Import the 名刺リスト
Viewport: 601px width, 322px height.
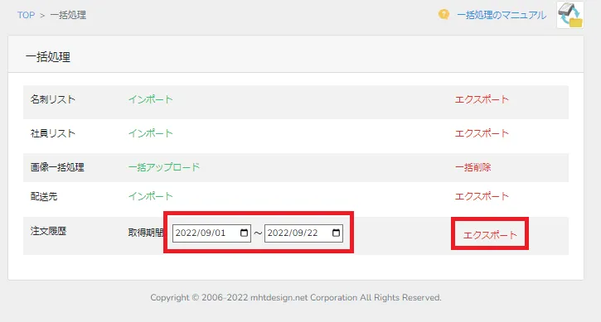point(150,99)
